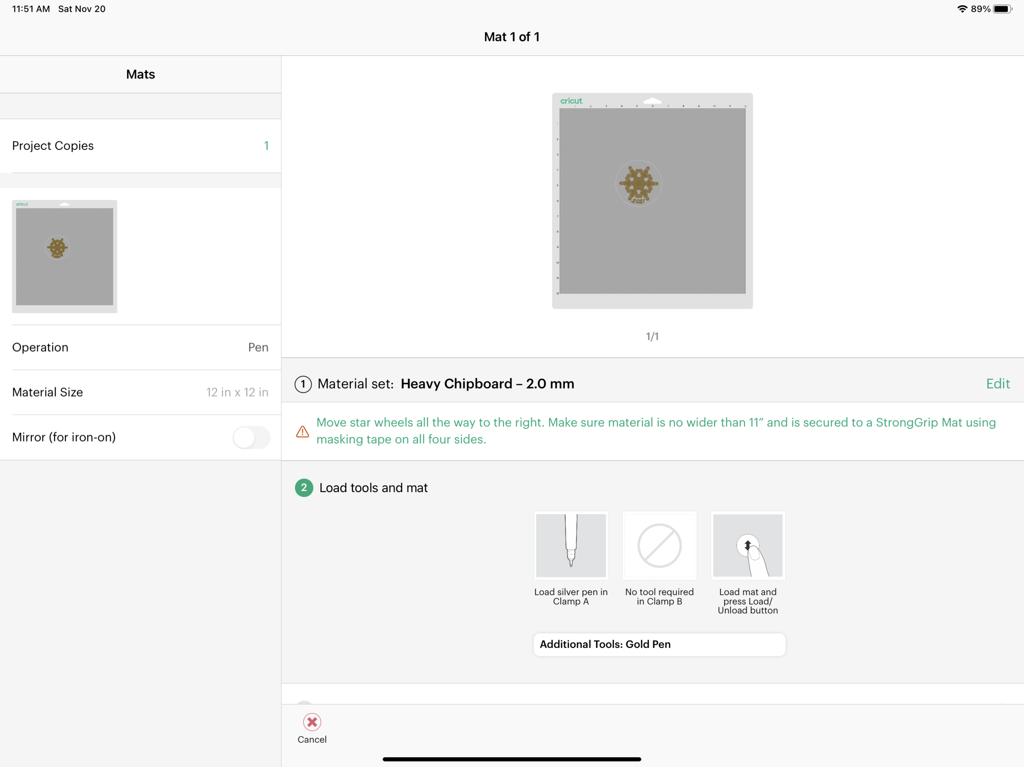This screenshot has height=767, width=1024.
Task: Open the Material Size row
Action: tap(140, 392)
